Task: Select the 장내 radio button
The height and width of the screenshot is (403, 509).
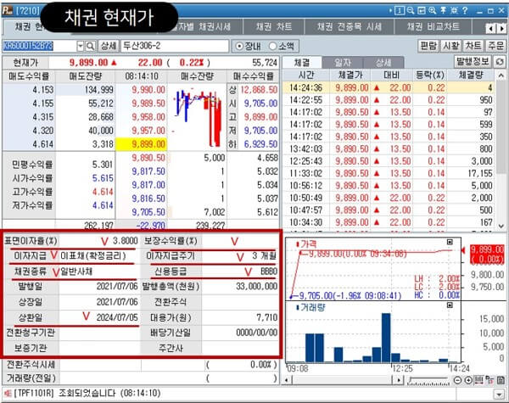Action: pos(239,46)
